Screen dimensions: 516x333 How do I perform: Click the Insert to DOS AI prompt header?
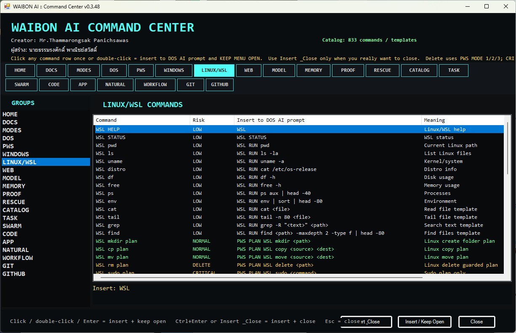click(x=328, y=120)
